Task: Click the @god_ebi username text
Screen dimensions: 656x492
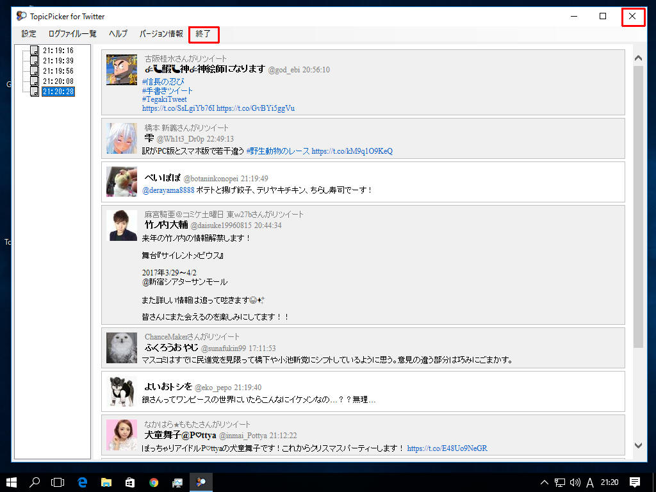Action: point(284,69)
